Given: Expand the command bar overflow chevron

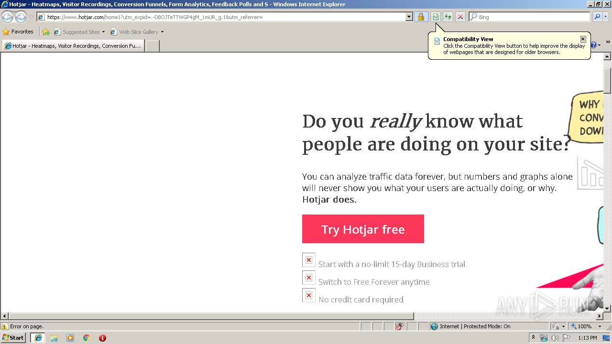Looking at the screenshot, I should [x=608, y=42].
